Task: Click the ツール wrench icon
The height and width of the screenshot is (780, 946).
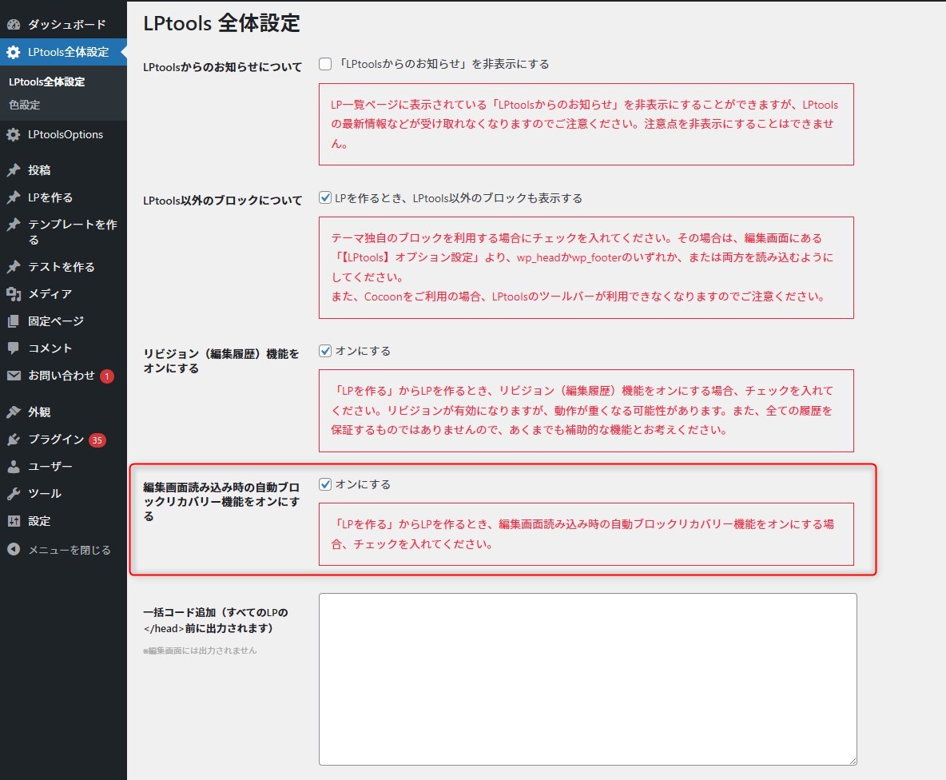Action: click(x=14, y=493)
